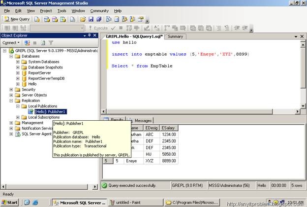Expand the Server Objects folder
This screenshot has height=207, width=307.
click(11, 95)
